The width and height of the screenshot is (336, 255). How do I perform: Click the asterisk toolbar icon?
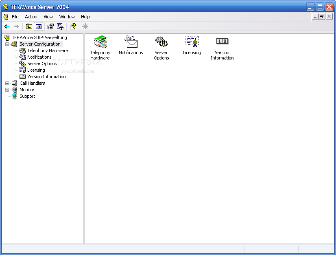[85, 26]
